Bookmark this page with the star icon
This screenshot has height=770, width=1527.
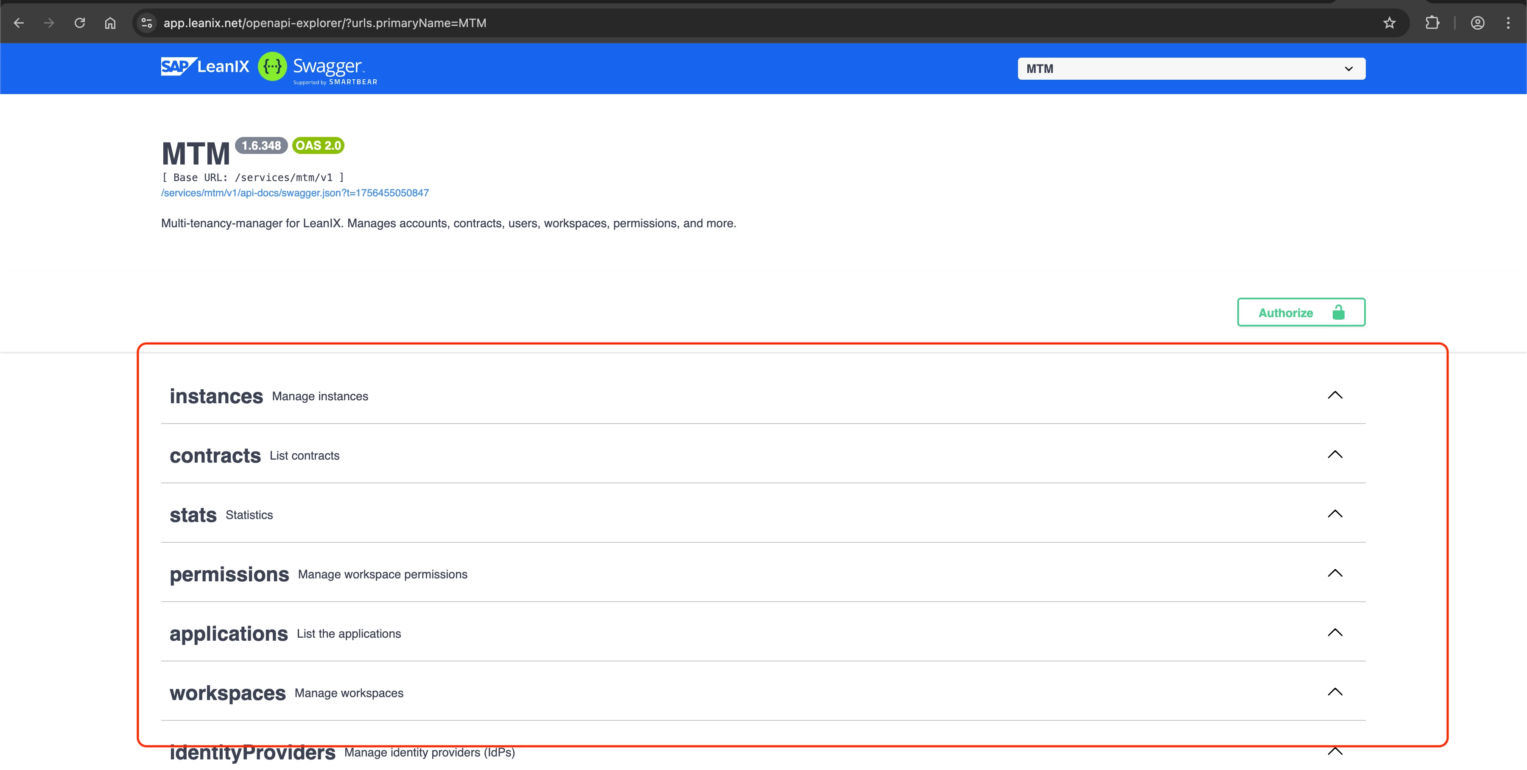click(x=1389, y=23)
